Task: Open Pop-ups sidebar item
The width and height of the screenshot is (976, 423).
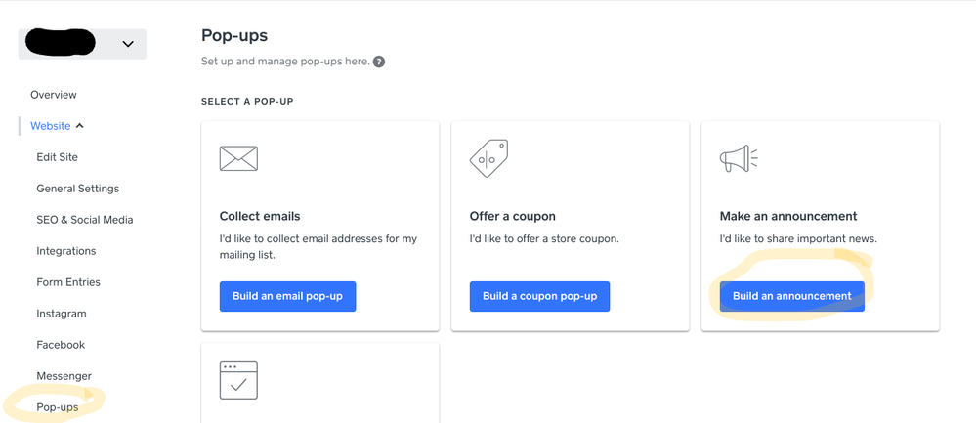Action: (x=58, y=407)
